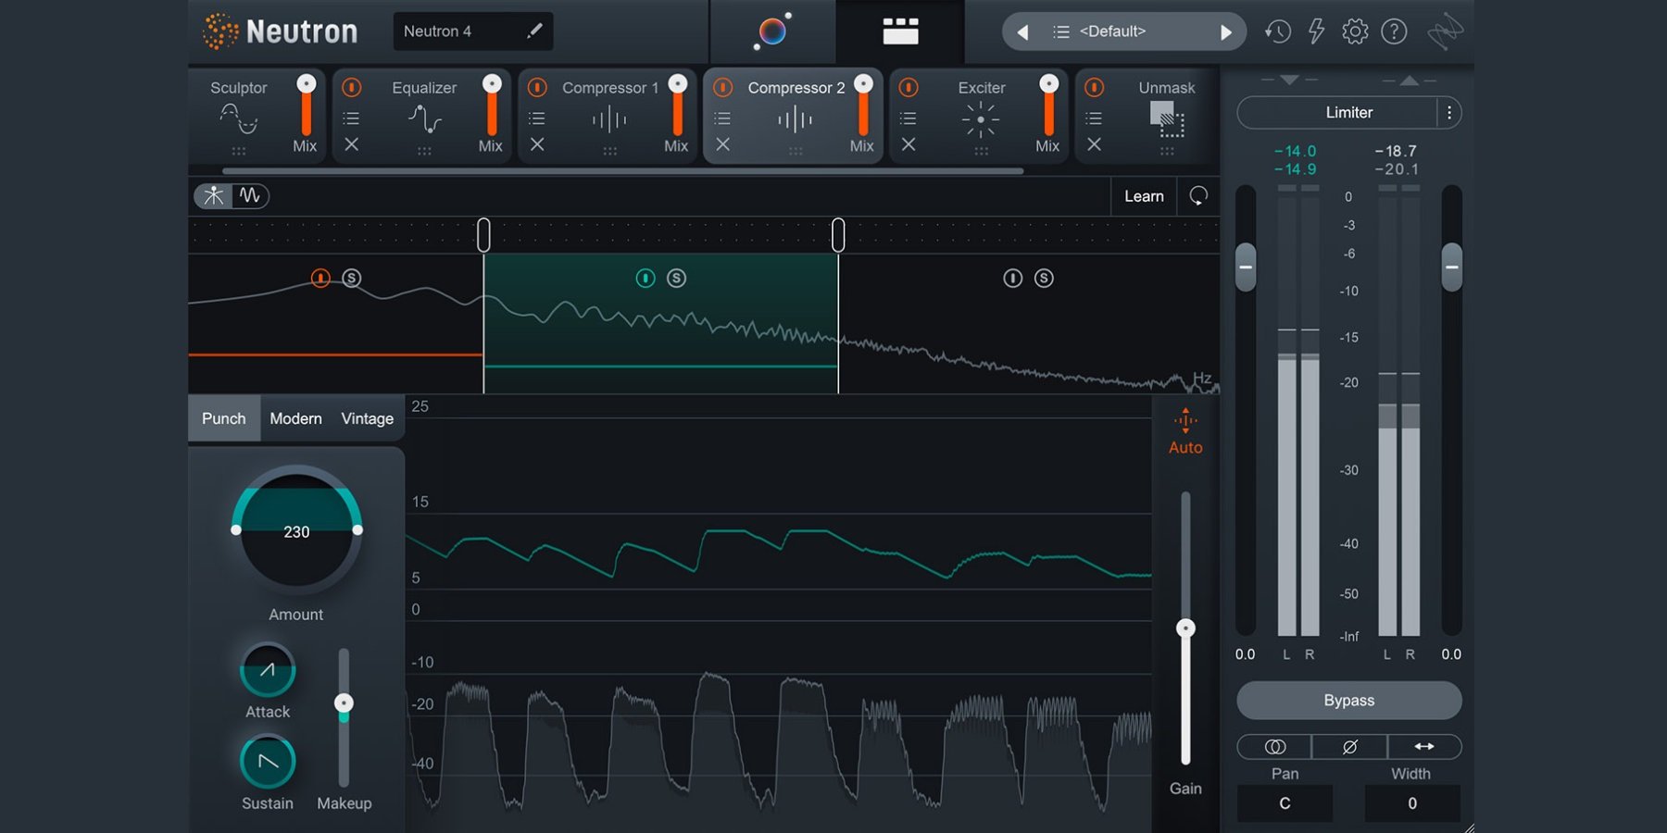Viewport: 1667px width, 833px height.
Task: Toggle the Equalizer module power button
Action: pos(352,88)
